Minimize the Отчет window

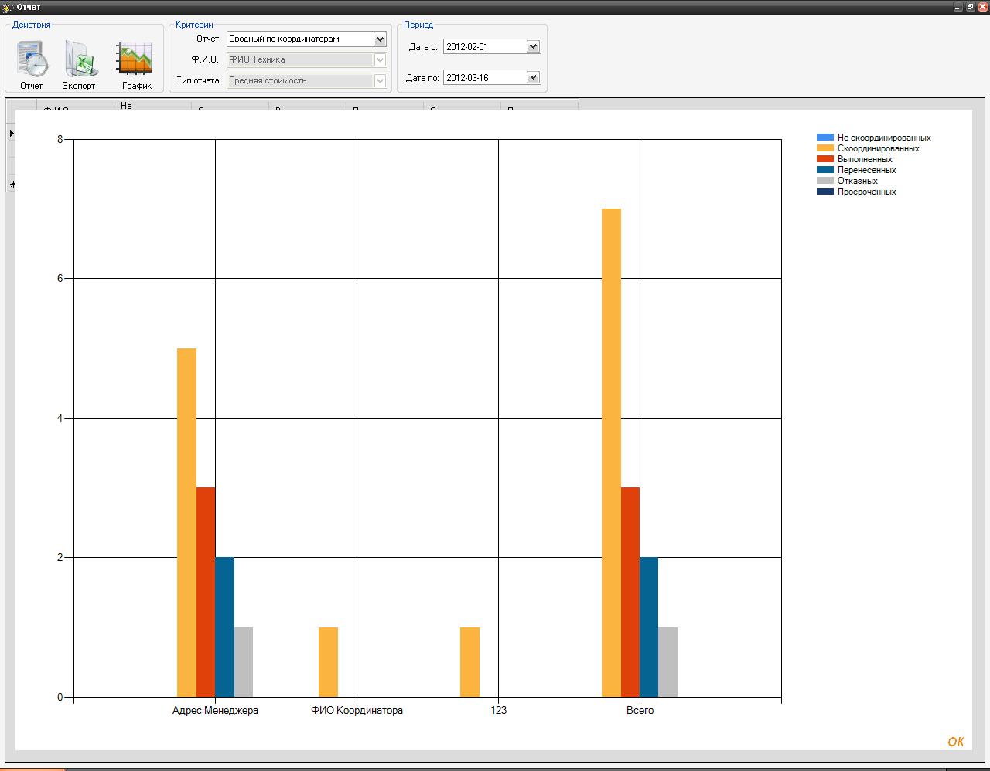pos(958,7)
